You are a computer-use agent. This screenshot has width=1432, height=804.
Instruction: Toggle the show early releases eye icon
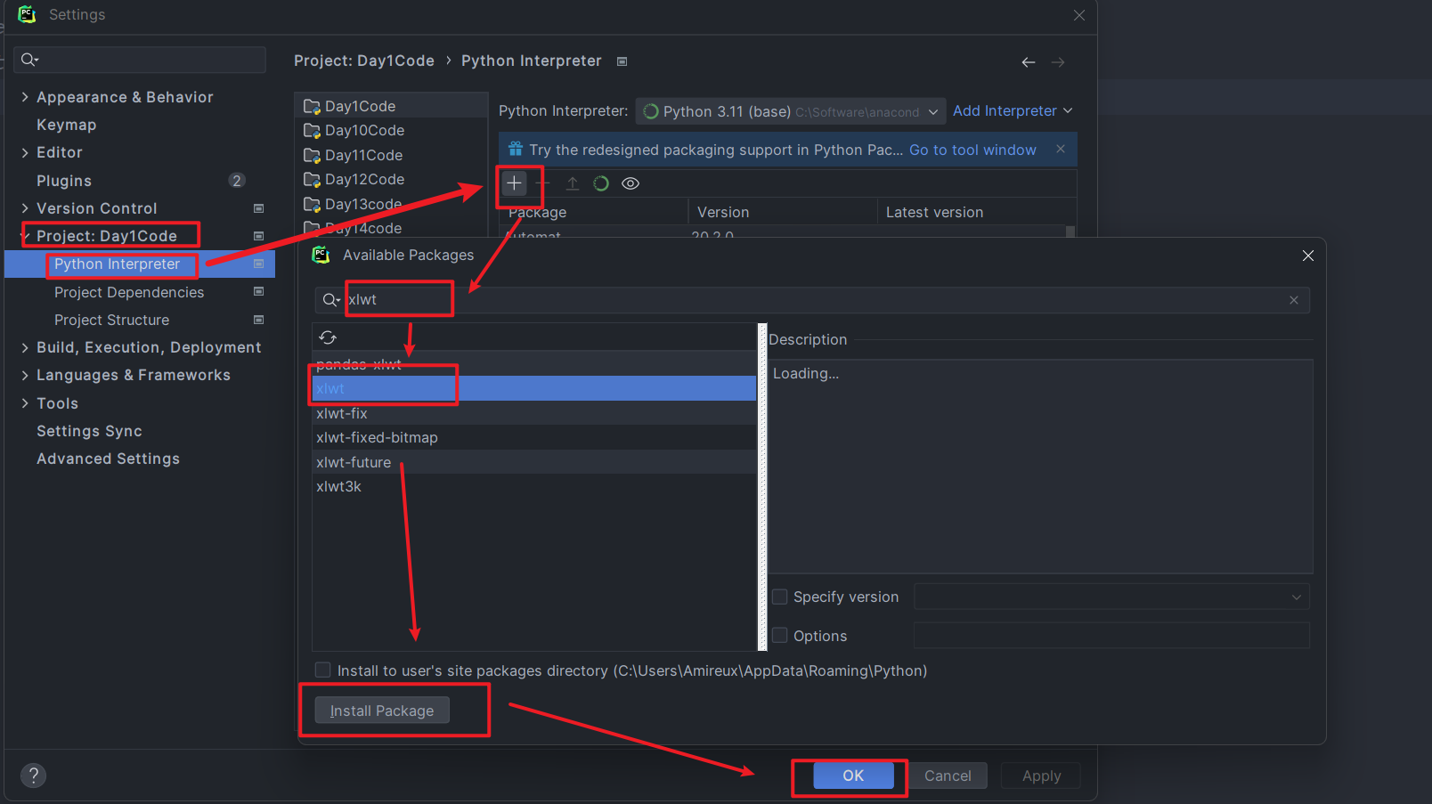tap(631, 183)
